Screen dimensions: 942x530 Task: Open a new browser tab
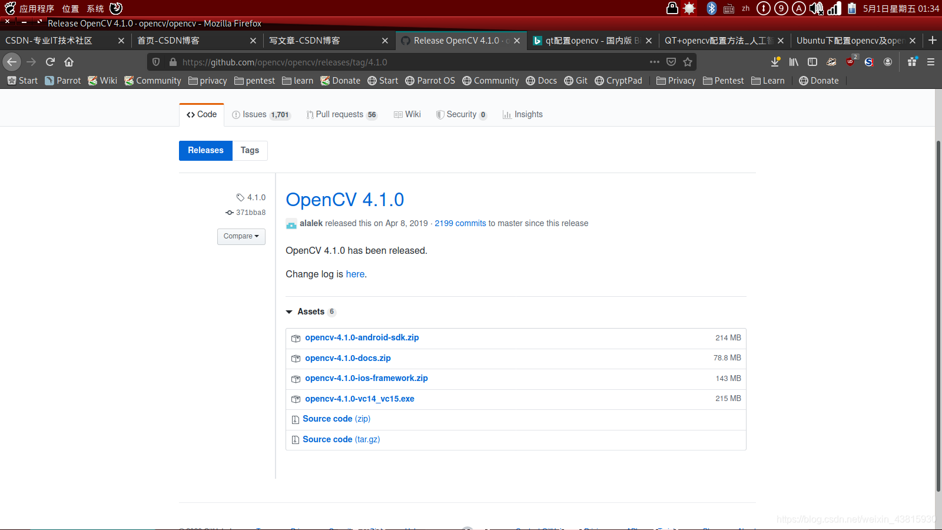click(933, 40)
